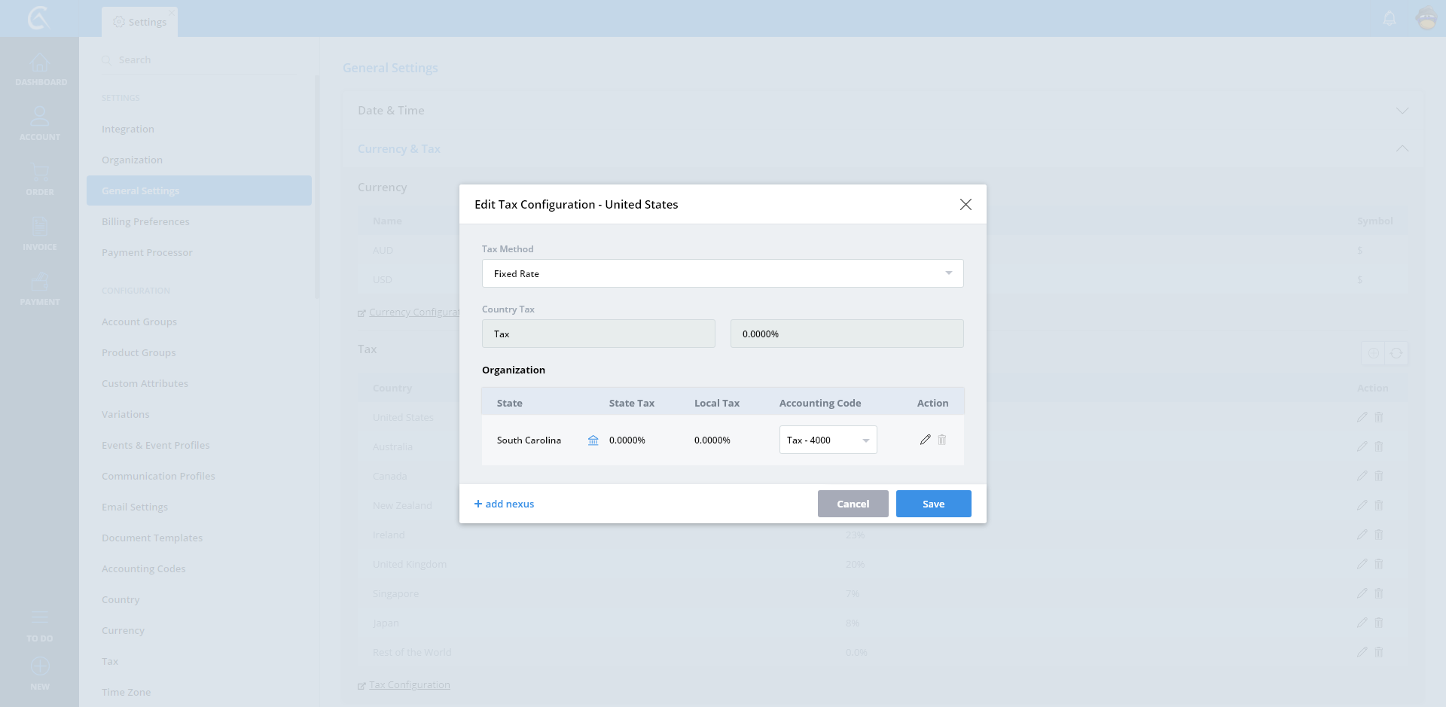1446x707 pixels.
Task: Select the Settings tab
Action: (x=140, y=22)
